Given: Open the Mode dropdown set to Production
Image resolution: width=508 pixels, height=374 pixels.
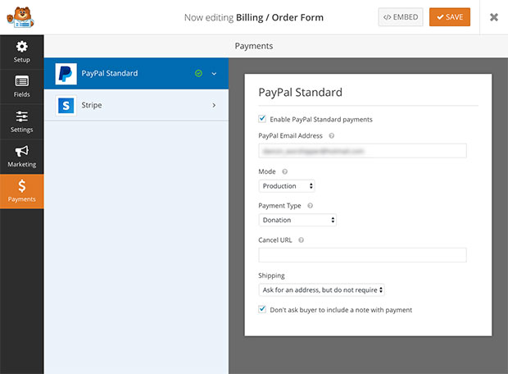Looking at the screenshot, I should 287,186.
